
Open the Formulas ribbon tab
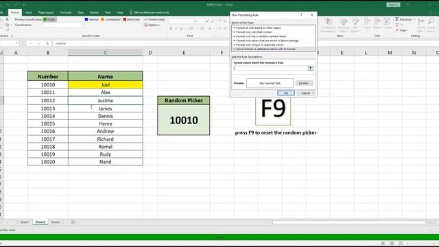[x=66, y=12]
